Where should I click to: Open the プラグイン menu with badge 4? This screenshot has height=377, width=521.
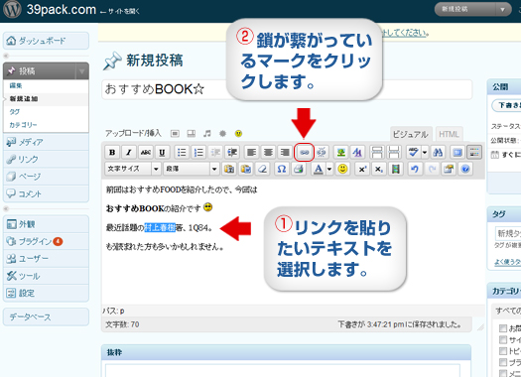[46, 241]
